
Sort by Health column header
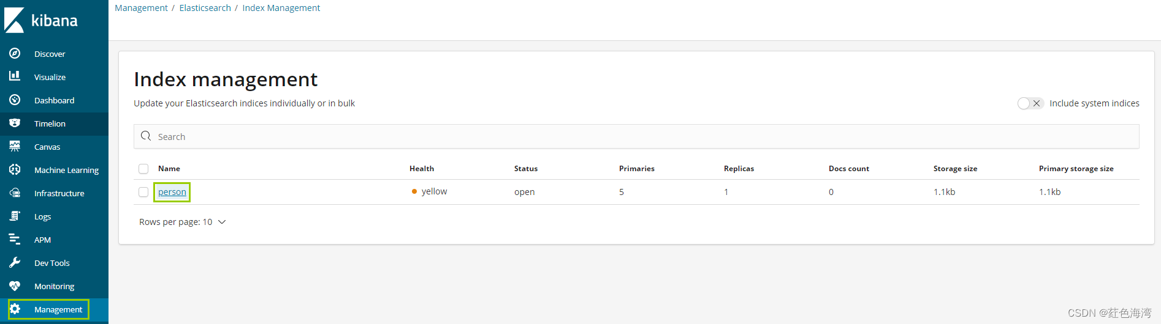[422, 169]
